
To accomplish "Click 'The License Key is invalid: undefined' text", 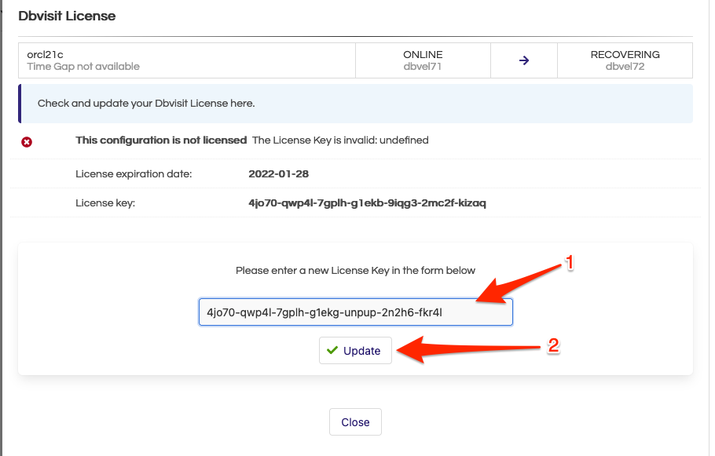I will coord(340,140).
